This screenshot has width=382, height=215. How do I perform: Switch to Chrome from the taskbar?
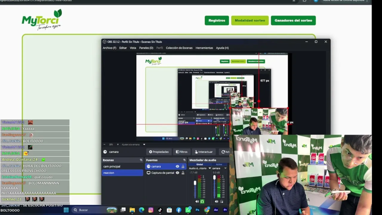207,210
